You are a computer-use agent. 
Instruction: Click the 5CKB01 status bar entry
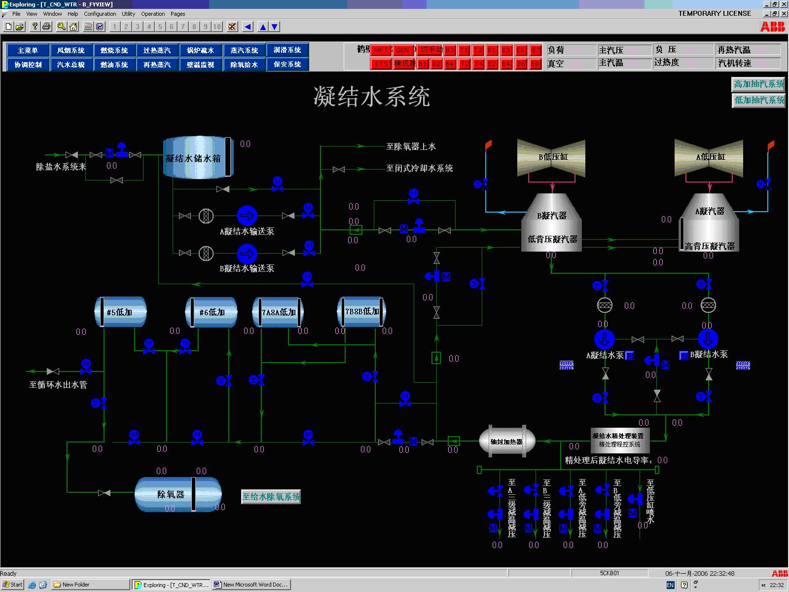tap(610, 573)
